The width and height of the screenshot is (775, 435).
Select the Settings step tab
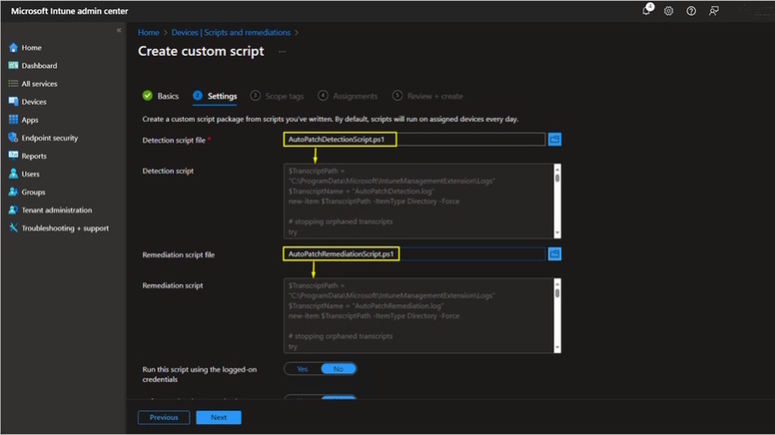coord(215,96)
